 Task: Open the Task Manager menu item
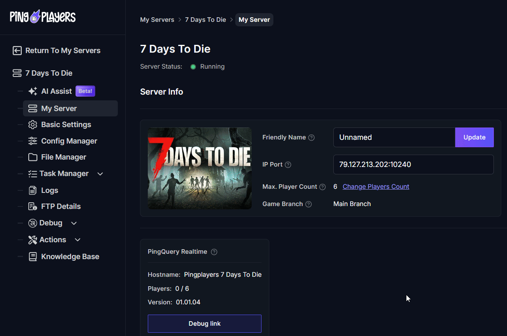point(64,174)
